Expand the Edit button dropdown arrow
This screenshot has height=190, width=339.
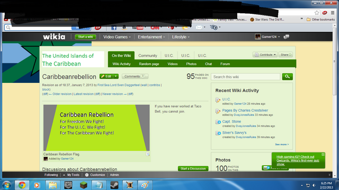[x=116, y=76]
